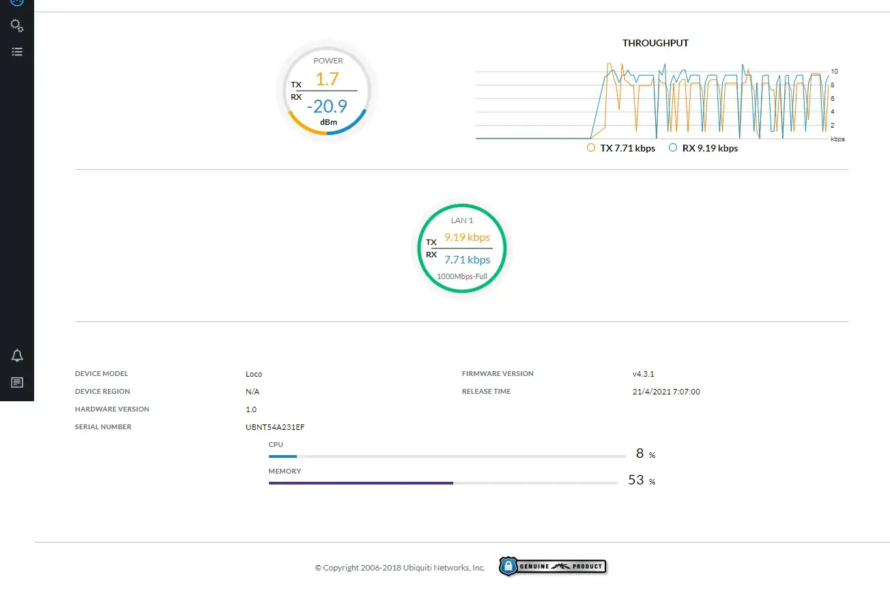The height and width of the screenshot is (593, 890).
Task: Click the SERIAL NUMBER label
Action: coord(103,427)
